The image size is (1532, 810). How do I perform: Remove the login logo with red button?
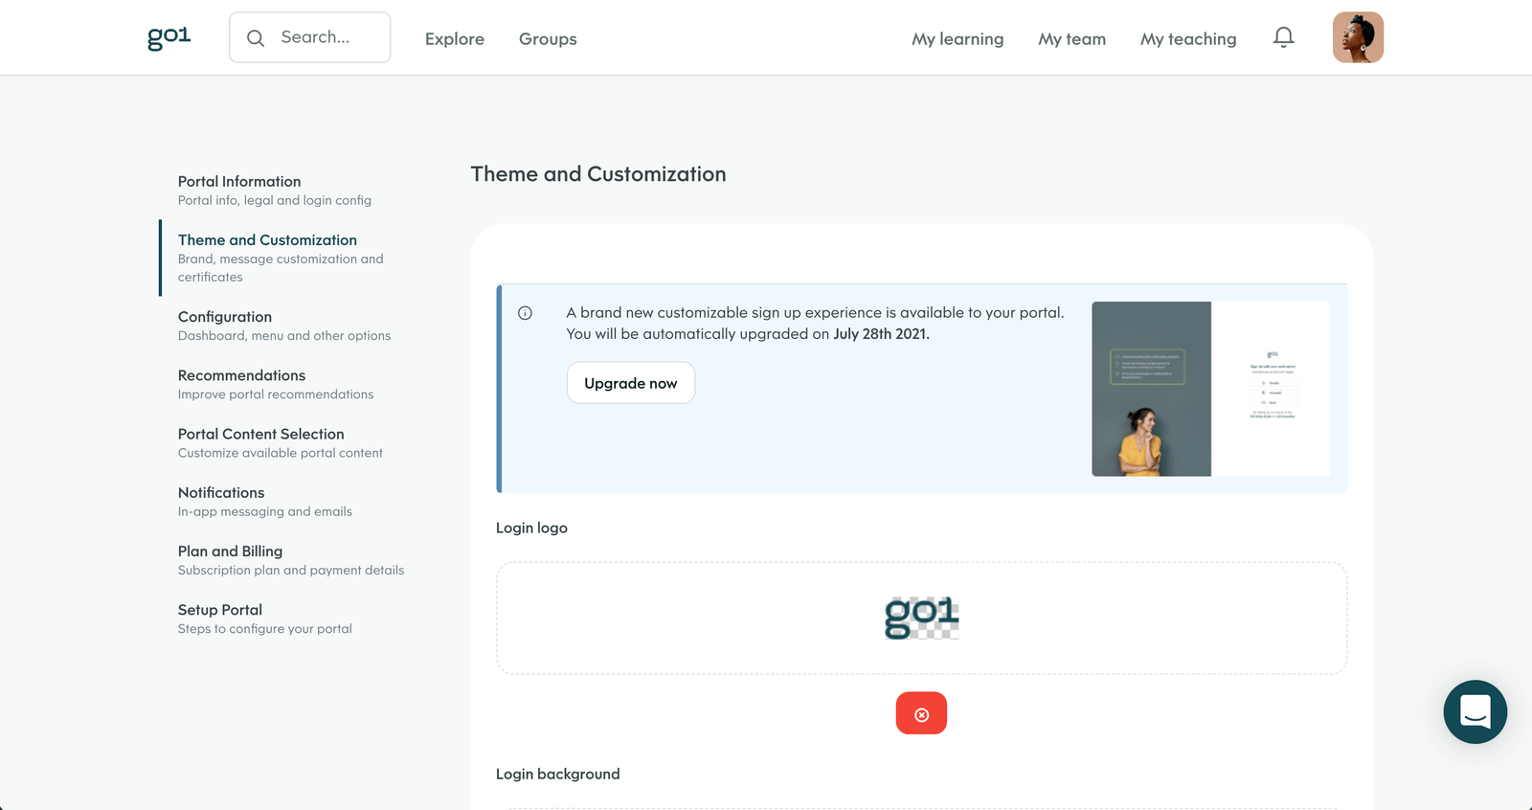(921, 713)
